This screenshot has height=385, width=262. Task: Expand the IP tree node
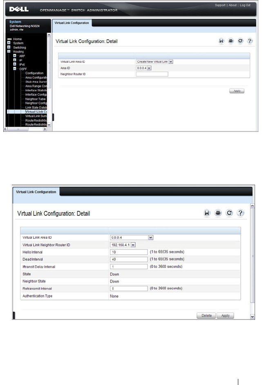[15, 60]
